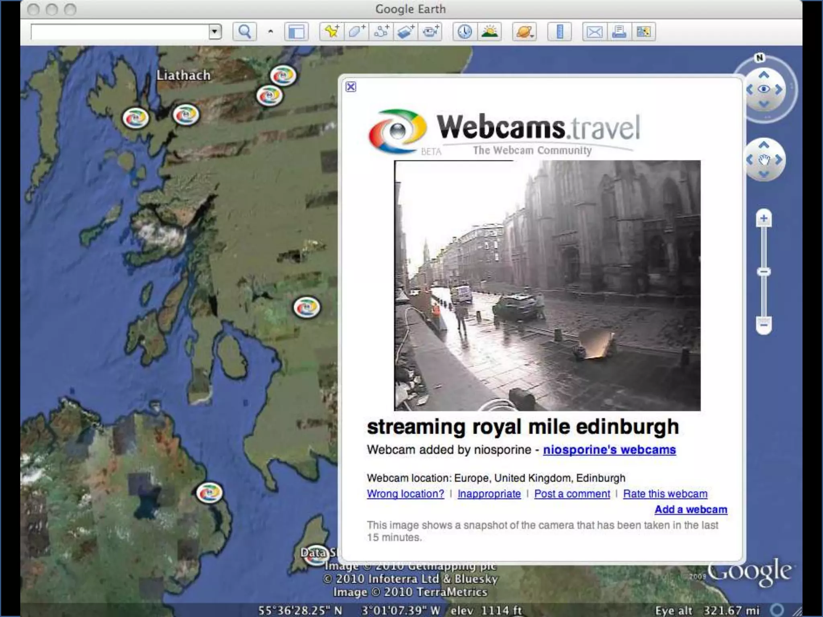The image size is (823, 617).
Task: Open the ruler measurement tool
Action: click(559, 31)
